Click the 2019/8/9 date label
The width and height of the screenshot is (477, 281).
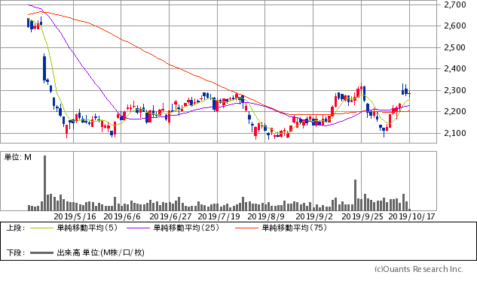click(266, 216)
